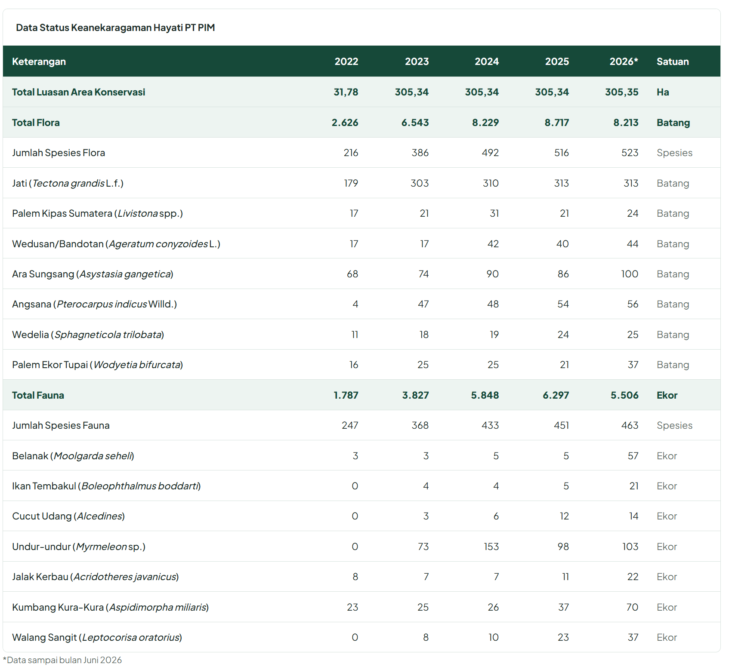The width and height of the screenshot is (729, 670).
Task: Click the 153 value in Undur-undur row
Action: (491, 547)
